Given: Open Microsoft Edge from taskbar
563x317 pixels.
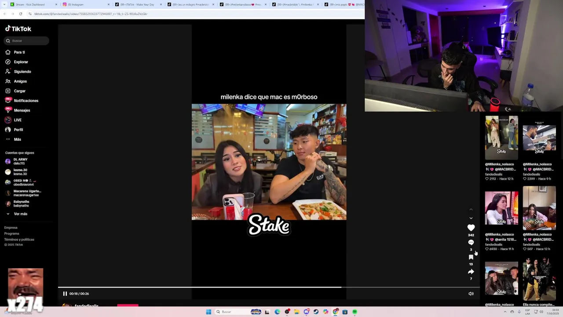Looking at the screenshot, I should pos(277,312).
